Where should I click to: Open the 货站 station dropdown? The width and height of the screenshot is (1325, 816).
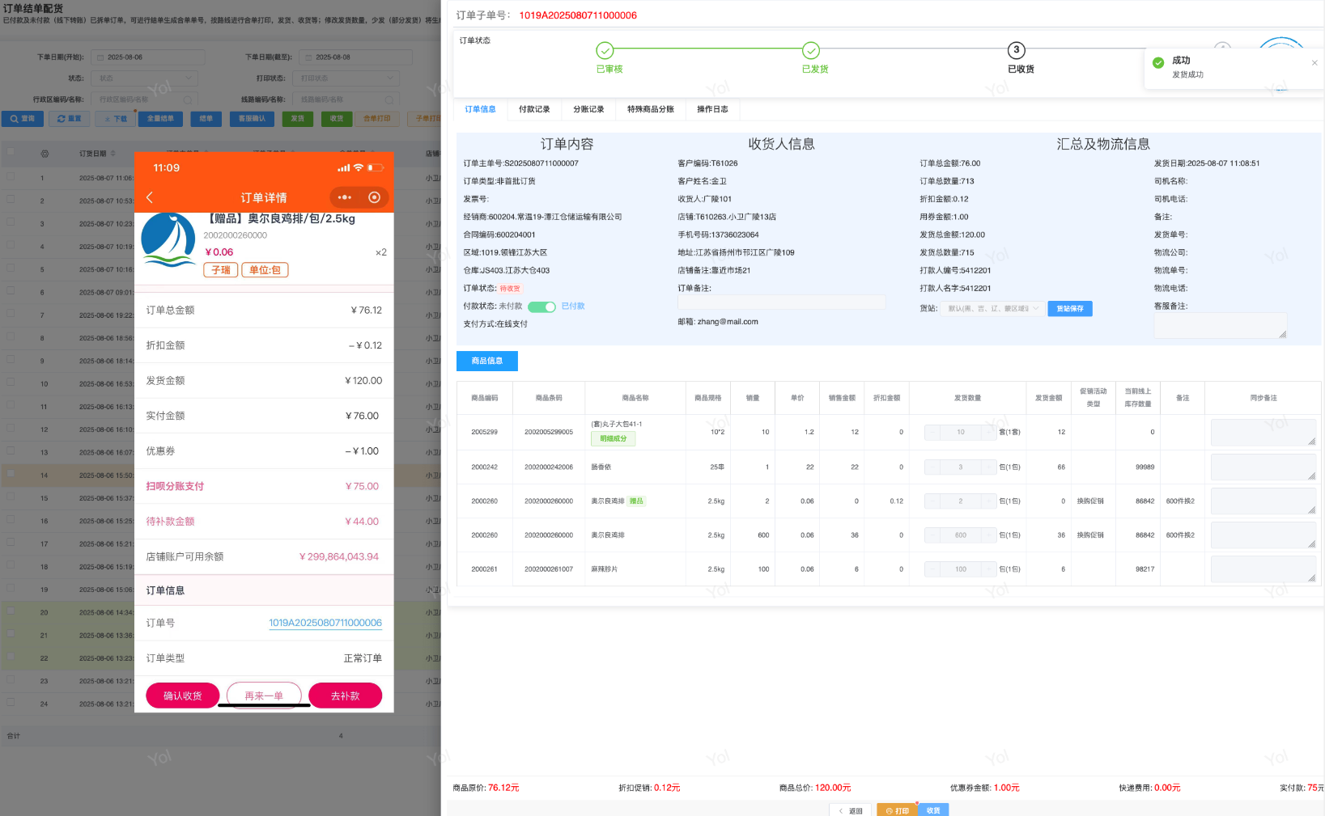pos(992,308)
